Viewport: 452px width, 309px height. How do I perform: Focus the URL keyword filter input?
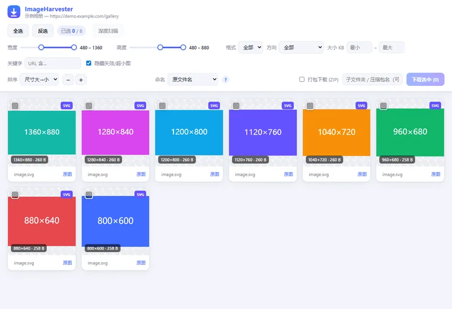pos(53,63)
